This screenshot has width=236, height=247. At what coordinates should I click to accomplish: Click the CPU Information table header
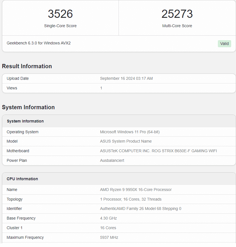coord(22,179)
